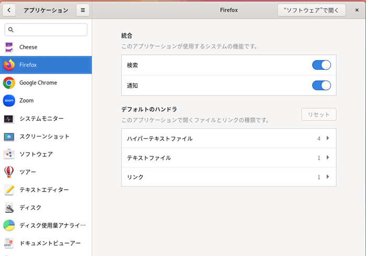Click the システムモニター icon

pyautogui.click(x=9, y=119)
